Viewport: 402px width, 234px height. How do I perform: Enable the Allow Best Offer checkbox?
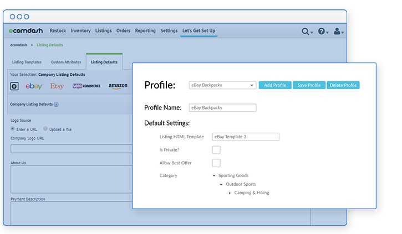tap(216, 163)
